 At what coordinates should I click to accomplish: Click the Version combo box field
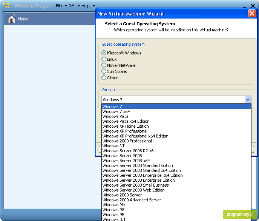pyautogui.click(x=176, y=100)
